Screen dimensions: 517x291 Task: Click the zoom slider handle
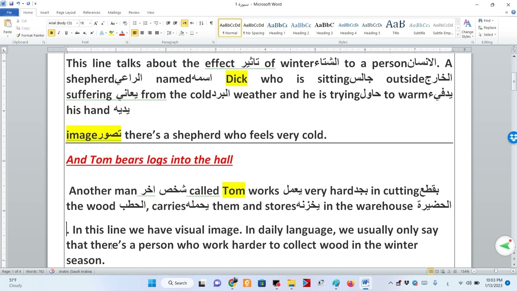(x=496, y=271)
